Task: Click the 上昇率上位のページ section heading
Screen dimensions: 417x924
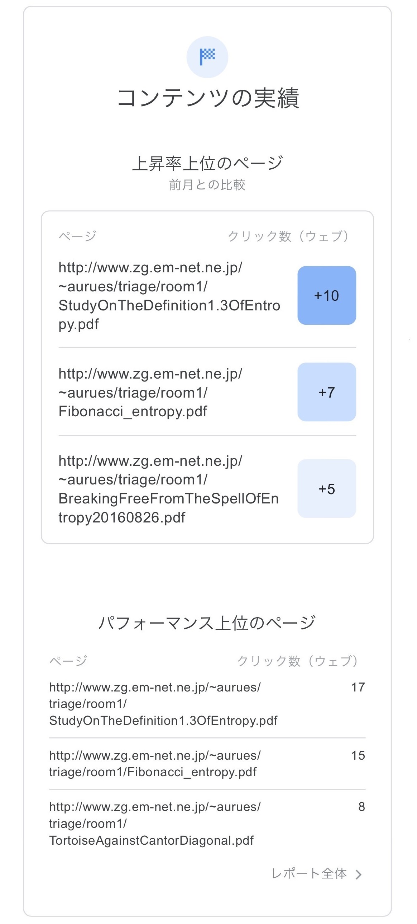Action: 207,163
